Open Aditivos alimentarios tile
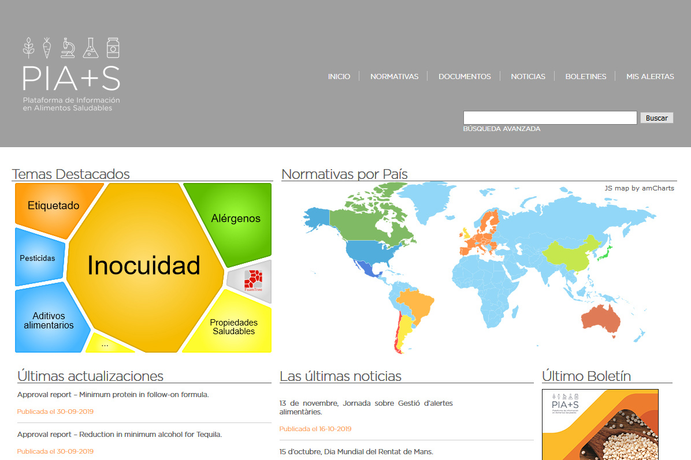Image resolution: width=691 pixels, height=460 pixels. tap(49, 320)
